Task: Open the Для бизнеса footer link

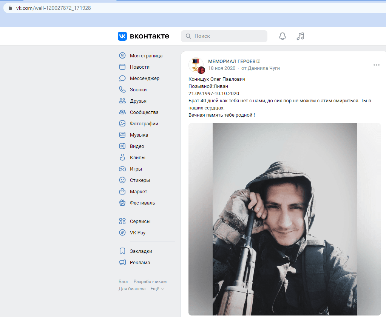Action: point(132,289)
